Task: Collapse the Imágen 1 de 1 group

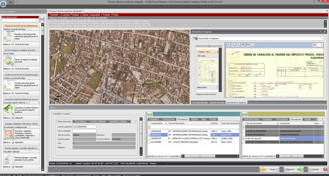Action: click(x=218, y=52)
